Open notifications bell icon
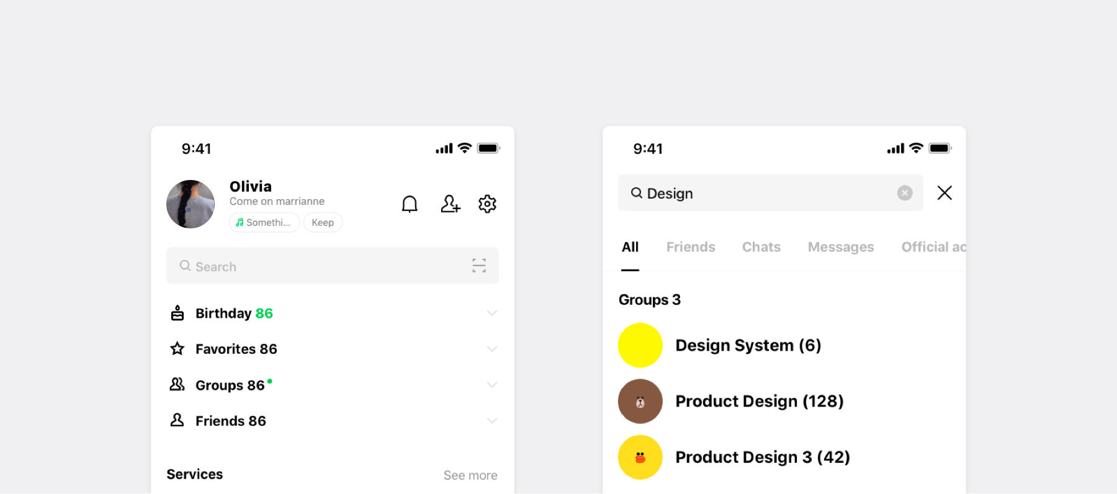Image resolution: width=1117 pixels, height=494 pixels. tap(410, 204)
